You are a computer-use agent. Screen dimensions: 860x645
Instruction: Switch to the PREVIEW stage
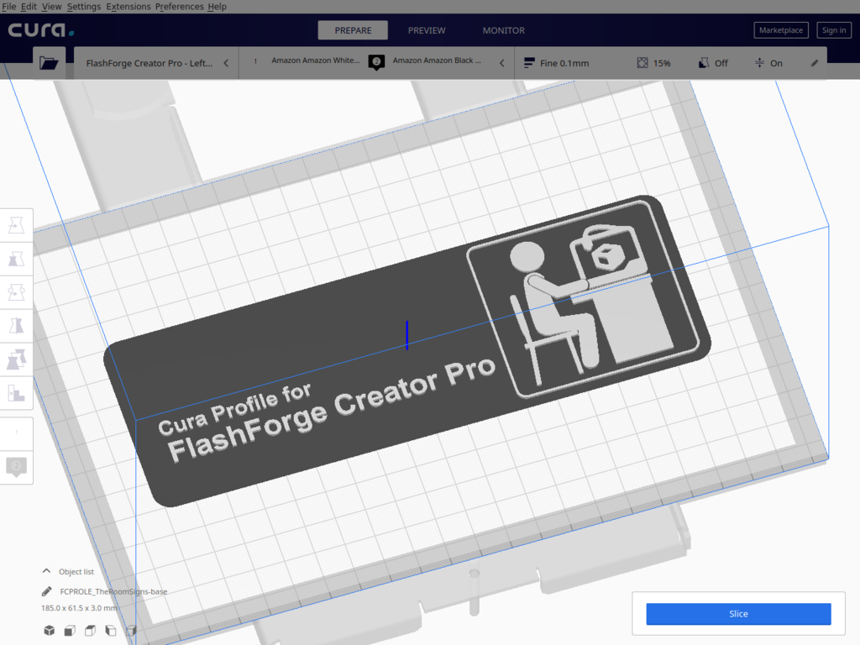pos(427,30)
